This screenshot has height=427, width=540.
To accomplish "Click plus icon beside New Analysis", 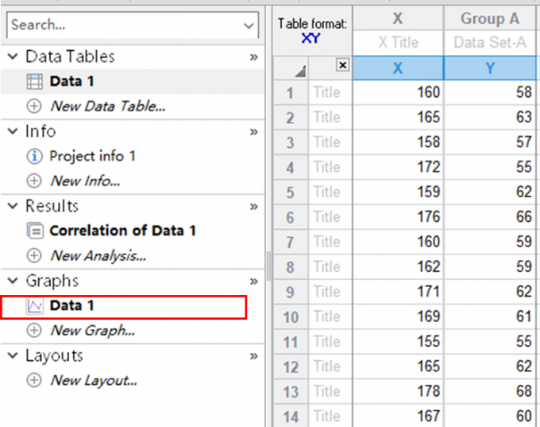I will pyautogui.click(x=35, y=255).
